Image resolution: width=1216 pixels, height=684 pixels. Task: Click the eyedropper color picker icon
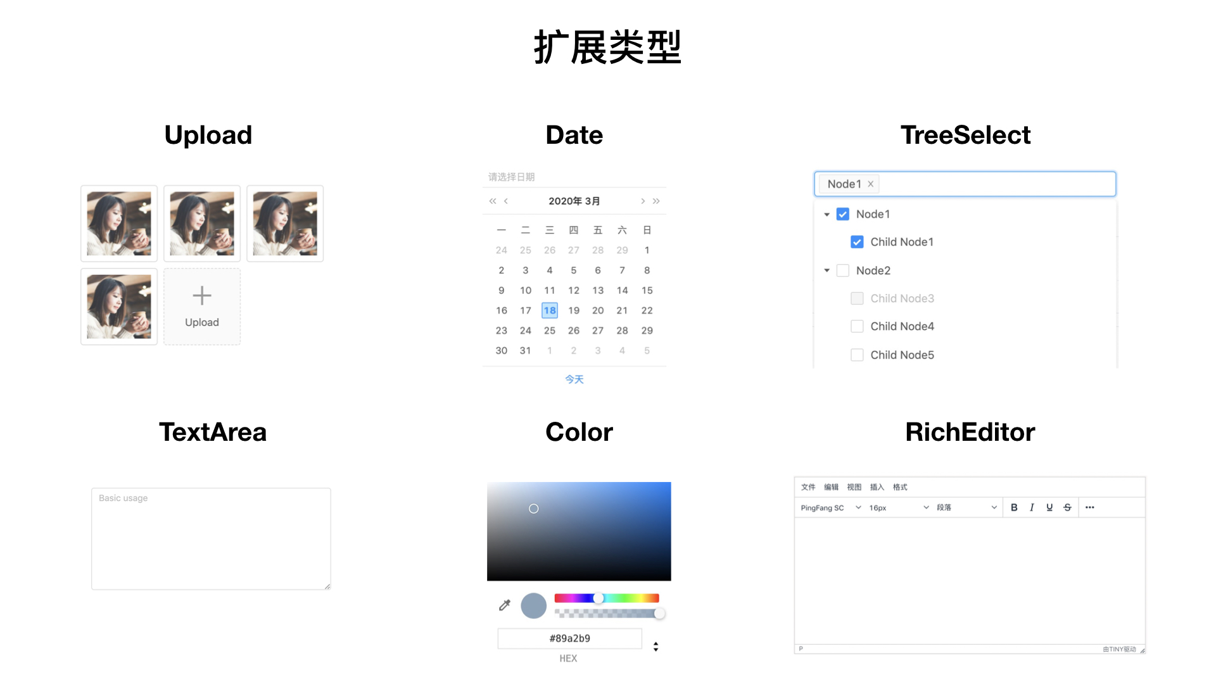pyautogui.click(x=504, y=605)
